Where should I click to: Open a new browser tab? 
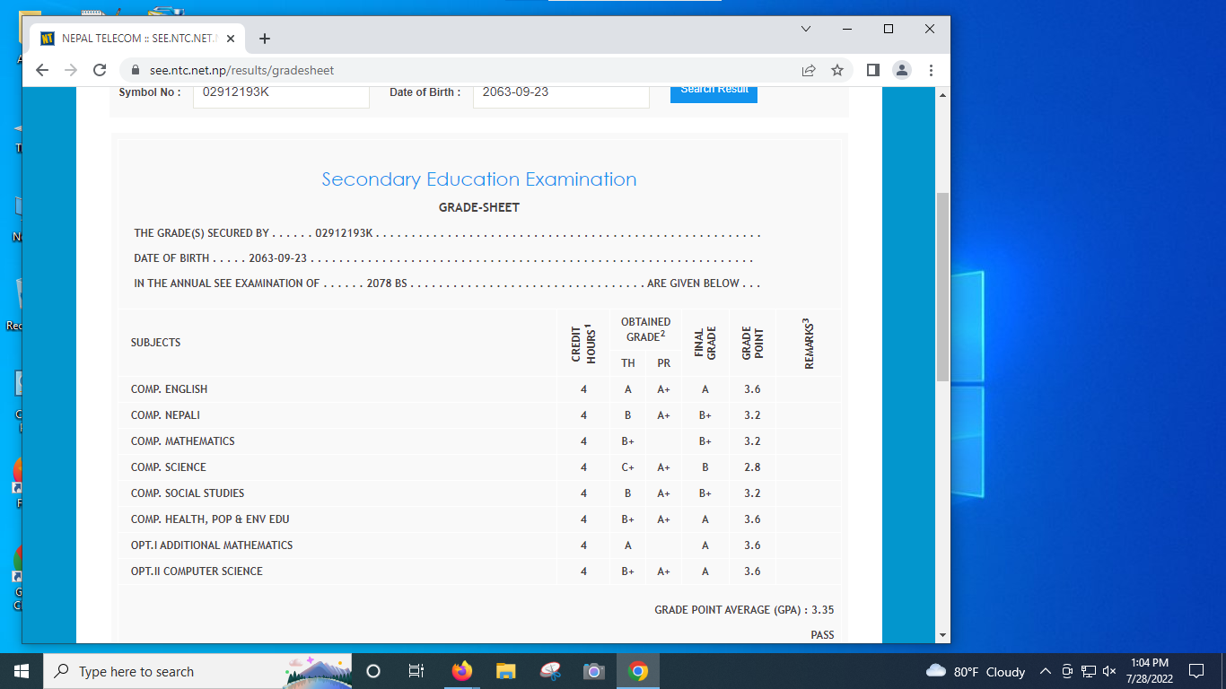coord(264,39)
